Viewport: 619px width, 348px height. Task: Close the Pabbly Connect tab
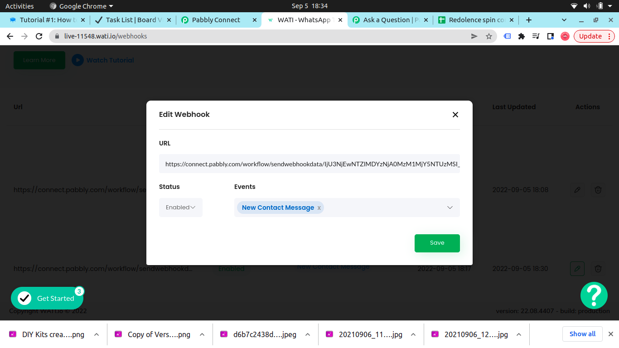pos(254,20)
